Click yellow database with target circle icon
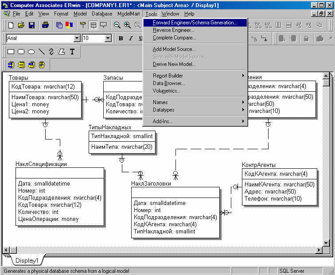335x275 pixels. [x=42, y=65]
